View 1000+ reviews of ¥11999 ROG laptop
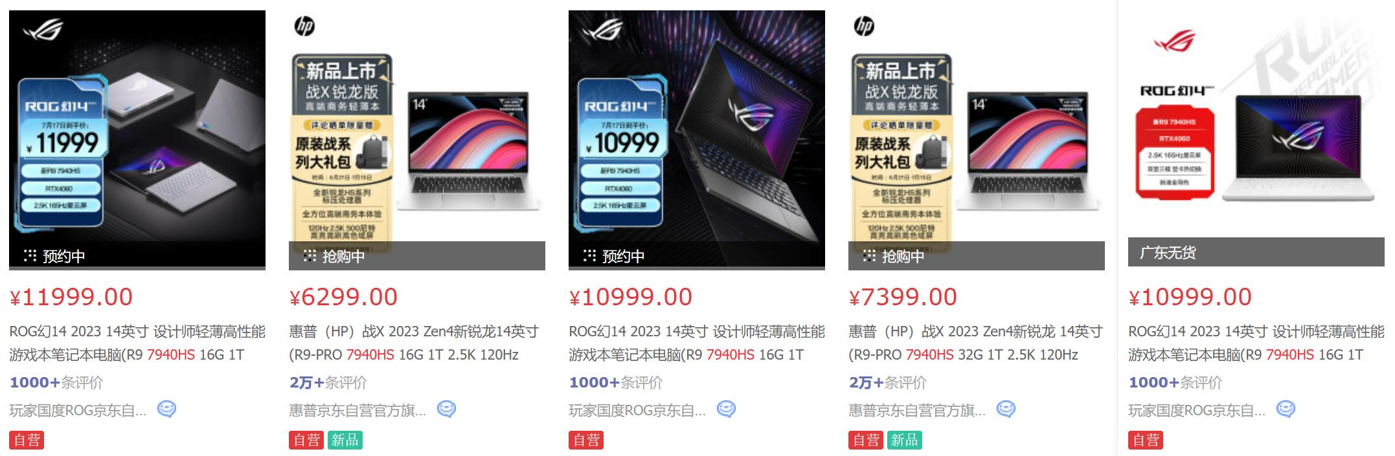The image size is (1395, 456). (x=56, y=382)
